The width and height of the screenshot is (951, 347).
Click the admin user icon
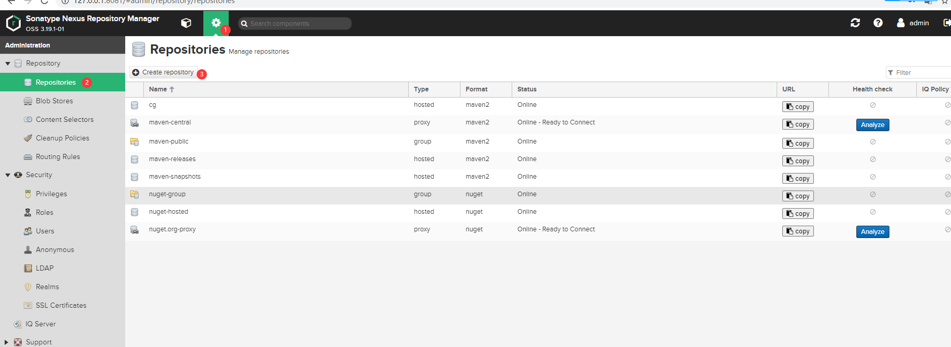(901, 23)
